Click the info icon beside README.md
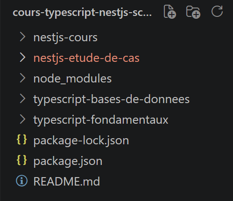The width and height of the screenshot is (233, 201). [x=21, y=181]
